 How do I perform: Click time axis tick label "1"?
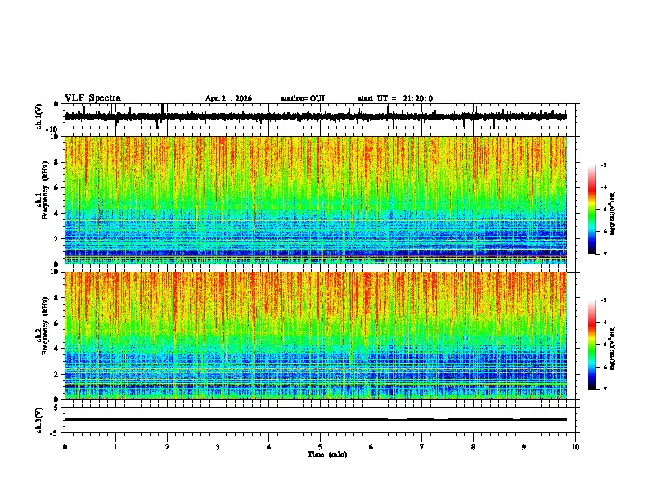click(x=115, y=447)
